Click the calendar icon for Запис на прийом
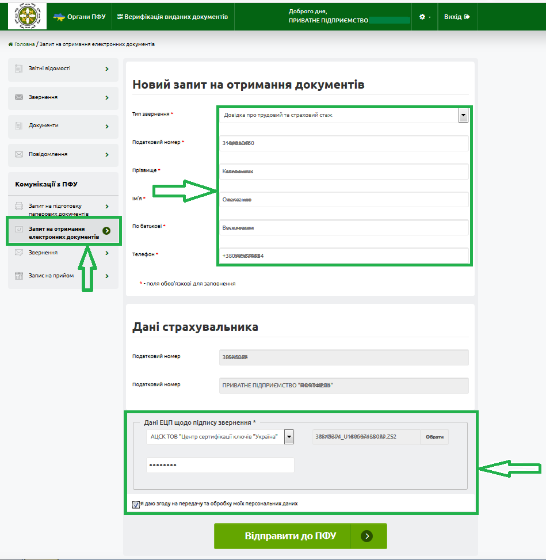Image resolution: width=546 pixels, height=560 pixels. [19, 276]
